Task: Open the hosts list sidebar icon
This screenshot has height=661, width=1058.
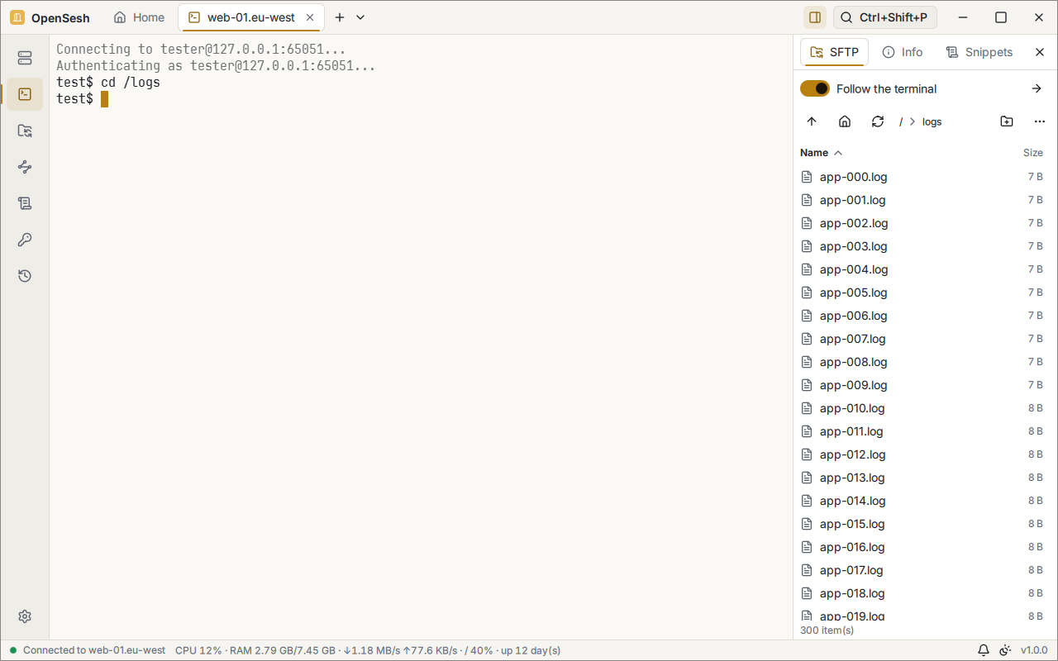Action: click(x=25, y=58)
